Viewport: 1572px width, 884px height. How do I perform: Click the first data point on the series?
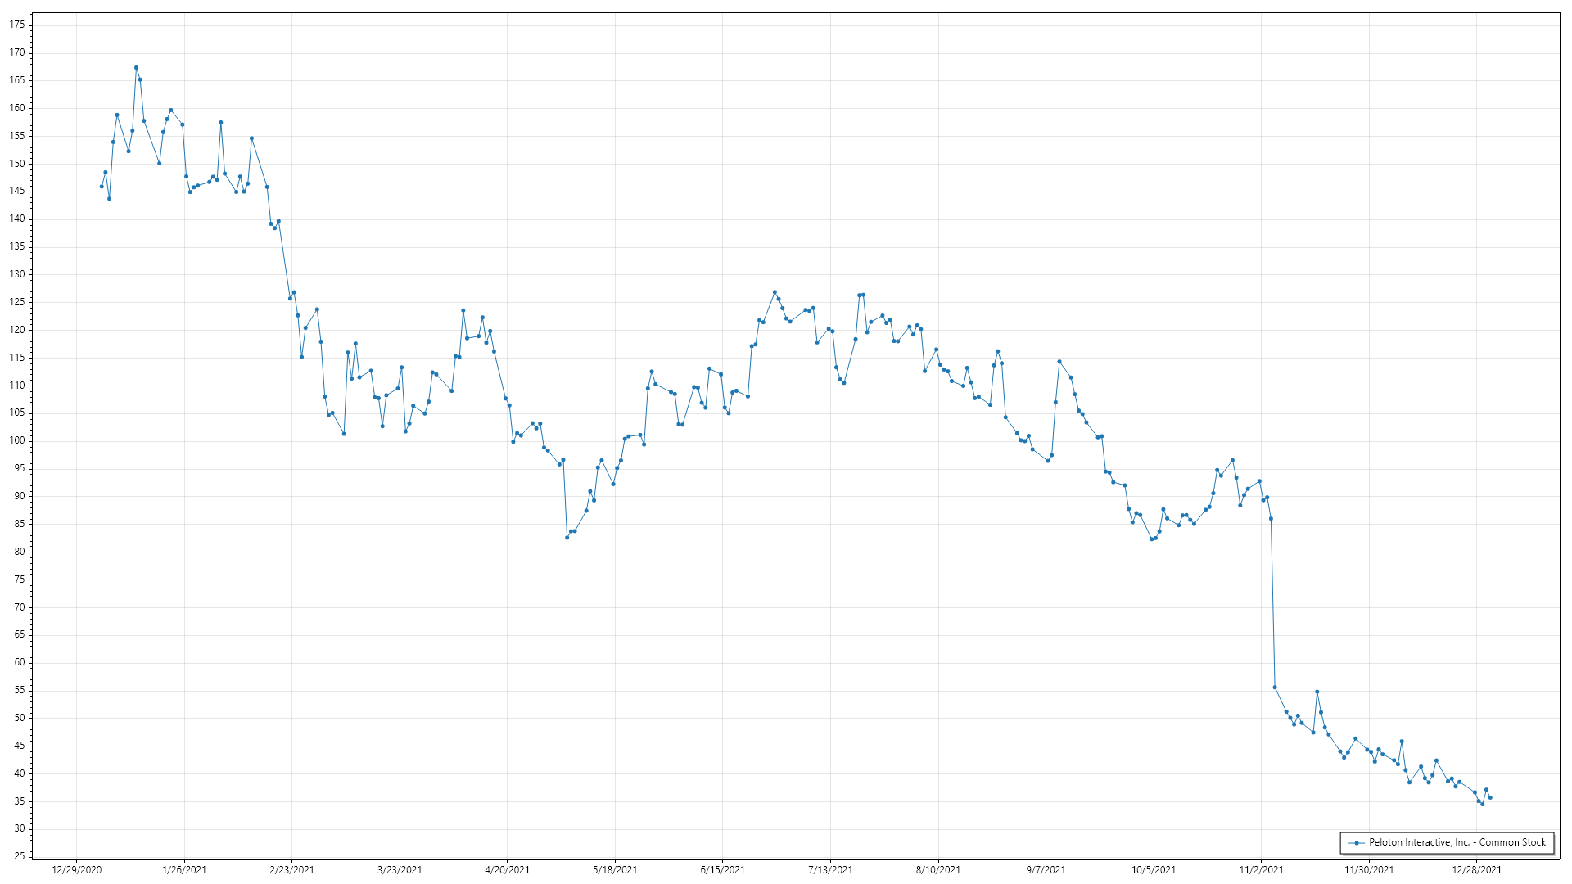(102, 187)
